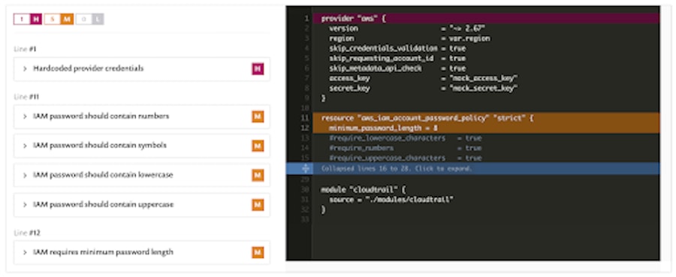Open the Hardcoded provider credentials issue
This screenshot has height=277, width=676.
(x=142, y=69)
